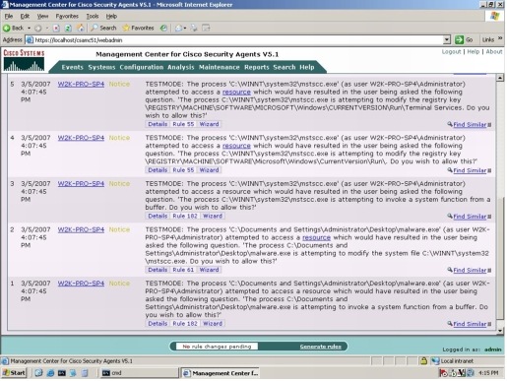Open the Events tab in CSA navigation

pyautogui.click(x=72, y=67)
